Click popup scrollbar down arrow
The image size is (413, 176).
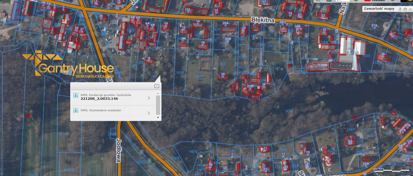[x=158, y=117]
